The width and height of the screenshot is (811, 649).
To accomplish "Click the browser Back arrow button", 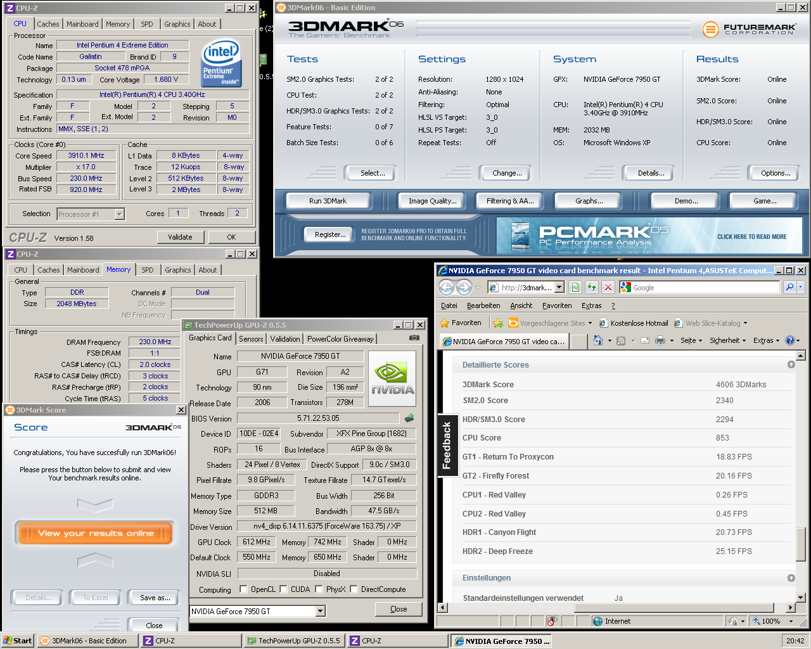I will pyautogui.click(x=446, y=287).
